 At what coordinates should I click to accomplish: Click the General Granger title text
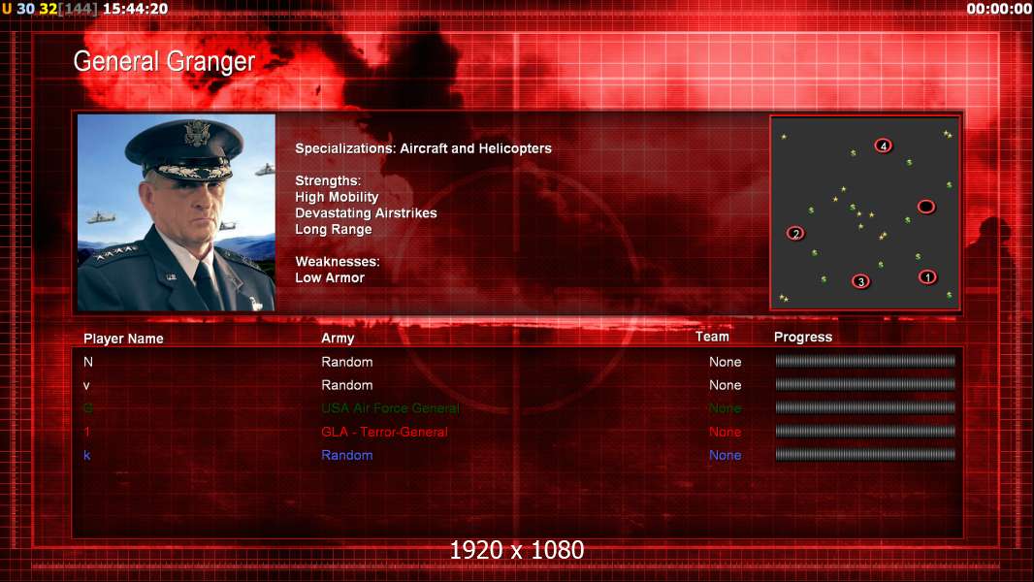click(x=164, y=61)
